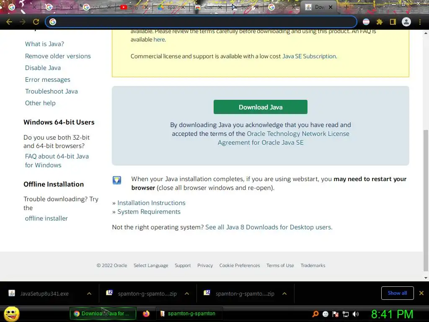Click the speaker volume tray icon
Image resolution: width=429 pixels, height=322 pixels.
tap(356, 314)
